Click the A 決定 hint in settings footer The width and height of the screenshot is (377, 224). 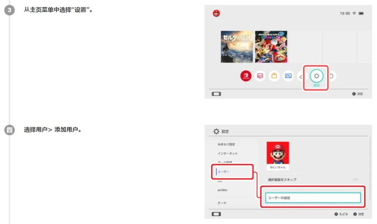358,214
